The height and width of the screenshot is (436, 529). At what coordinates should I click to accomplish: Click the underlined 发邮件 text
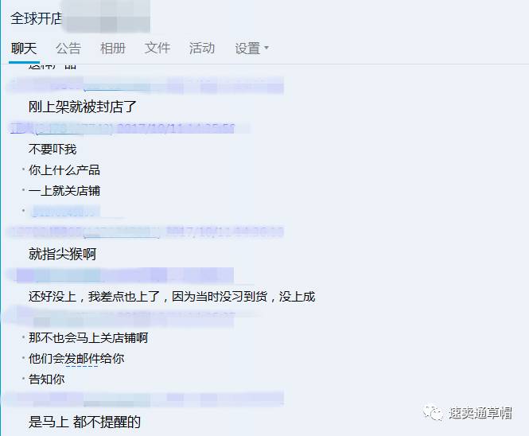(x=82, y=359)
